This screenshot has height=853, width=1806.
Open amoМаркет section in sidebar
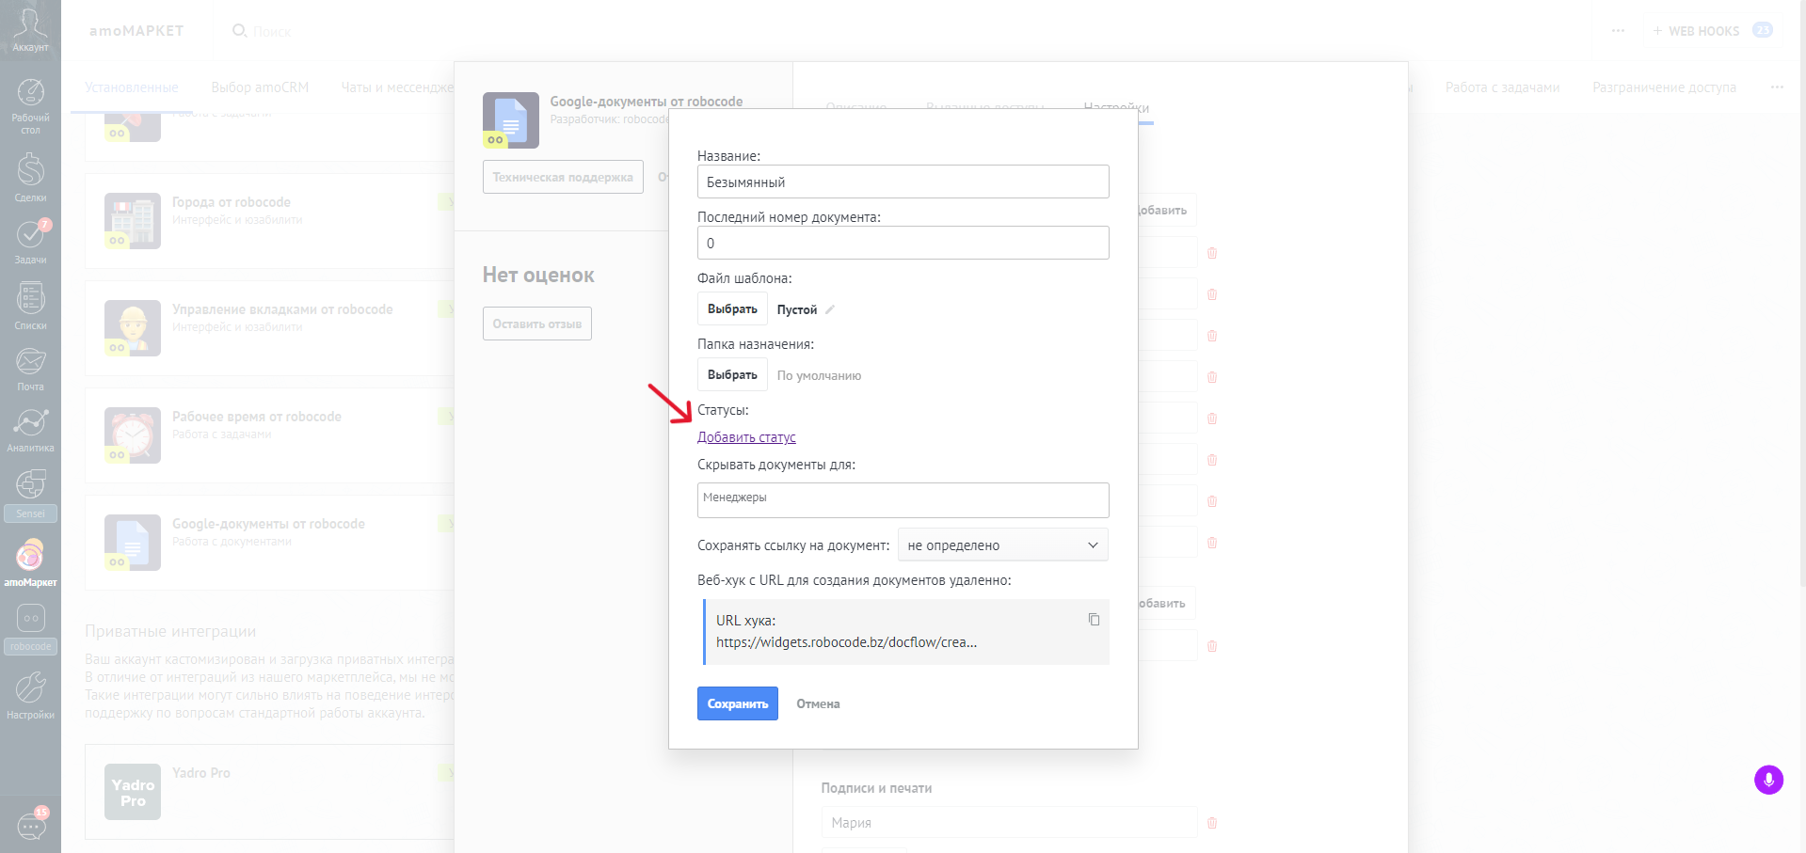click(x=30, y=562)
